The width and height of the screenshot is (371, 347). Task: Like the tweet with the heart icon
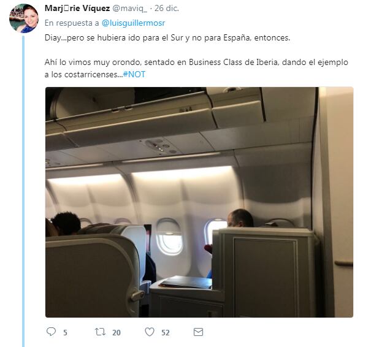(150, 332)
